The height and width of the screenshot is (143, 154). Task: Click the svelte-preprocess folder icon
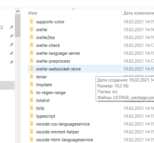(32, 61)
